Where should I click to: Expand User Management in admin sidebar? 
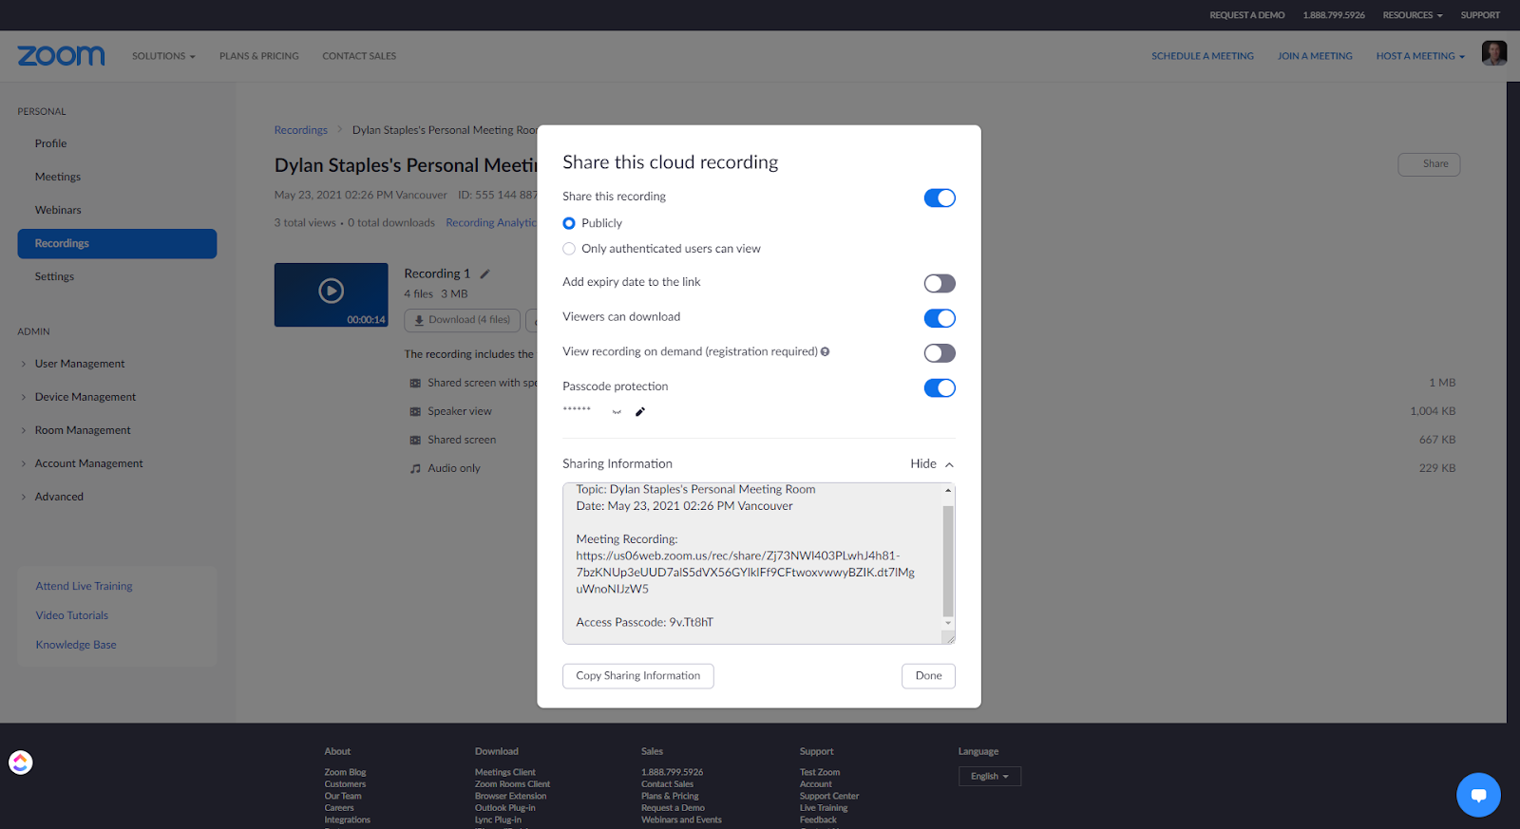pyautogui.click(x=80, y=364)
